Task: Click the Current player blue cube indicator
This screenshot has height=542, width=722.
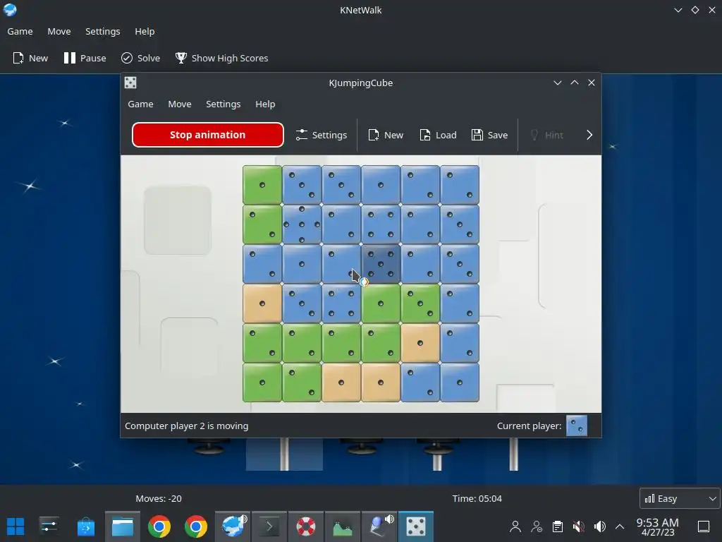Action: coord(577,426)
